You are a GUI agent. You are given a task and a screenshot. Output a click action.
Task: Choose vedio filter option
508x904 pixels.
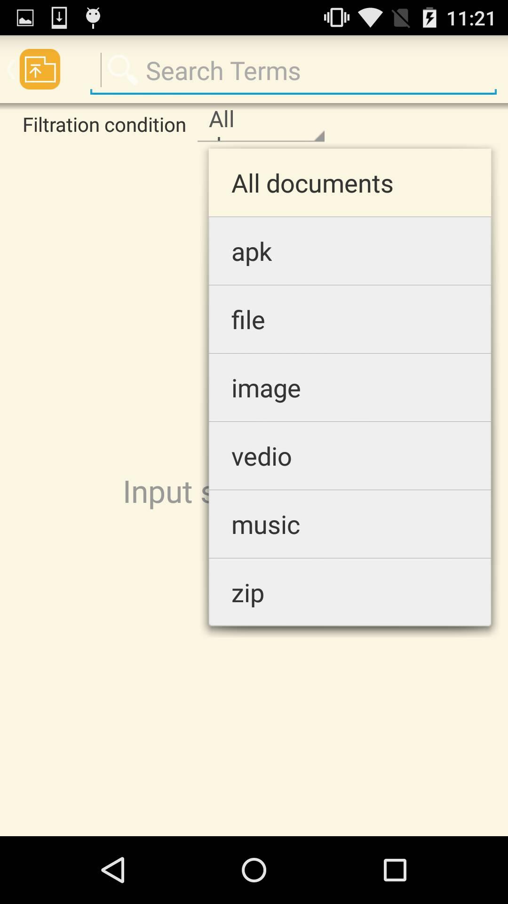(350, 456)
